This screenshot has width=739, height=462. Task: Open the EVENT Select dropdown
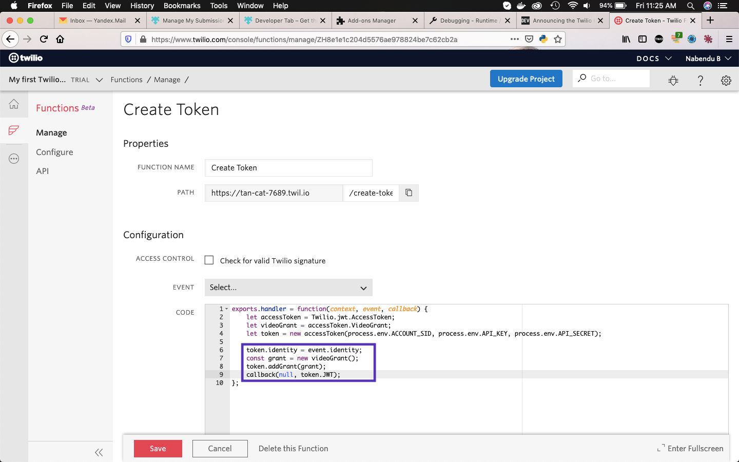(x=288, y=287)
